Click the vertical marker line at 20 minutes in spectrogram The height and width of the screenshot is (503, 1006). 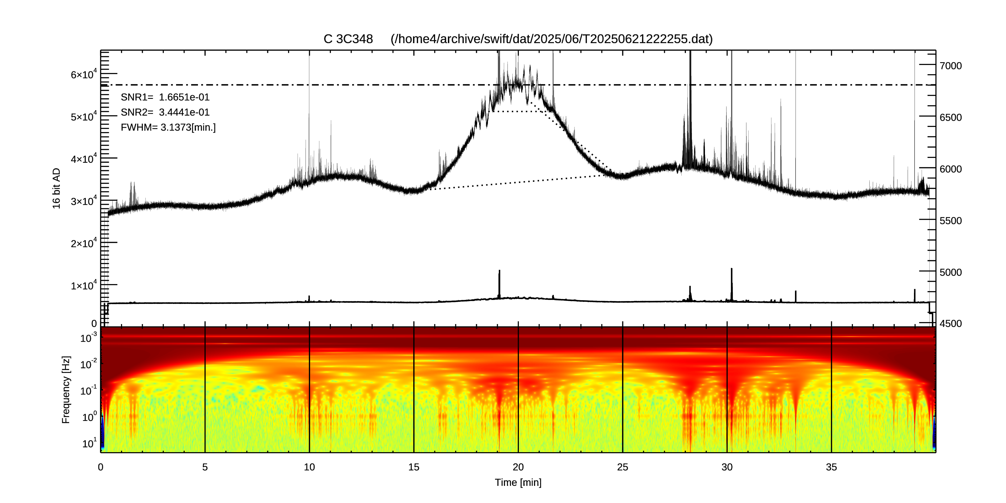coord(518,390)
